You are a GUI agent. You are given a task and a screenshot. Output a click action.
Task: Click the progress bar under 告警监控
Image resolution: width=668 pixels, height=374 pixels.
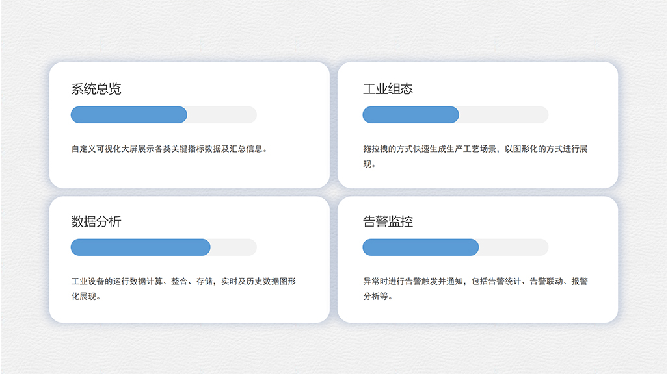[455, 247]
